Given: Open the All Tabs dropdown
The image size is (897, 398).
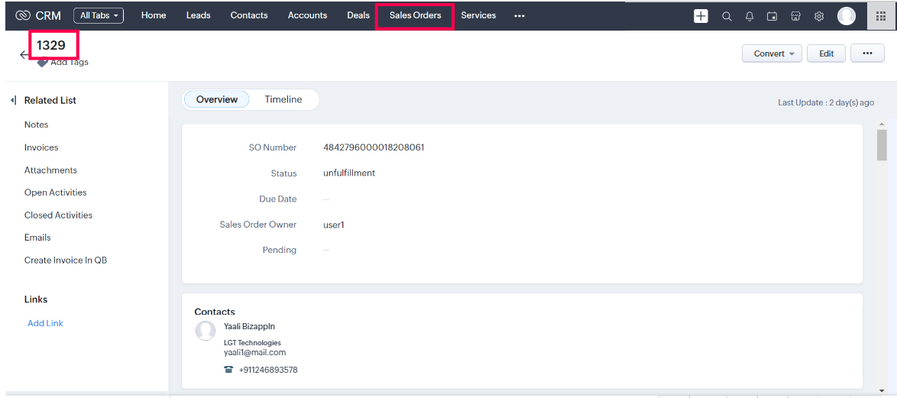Looking at the screenshot, I should tap(99, 15).
